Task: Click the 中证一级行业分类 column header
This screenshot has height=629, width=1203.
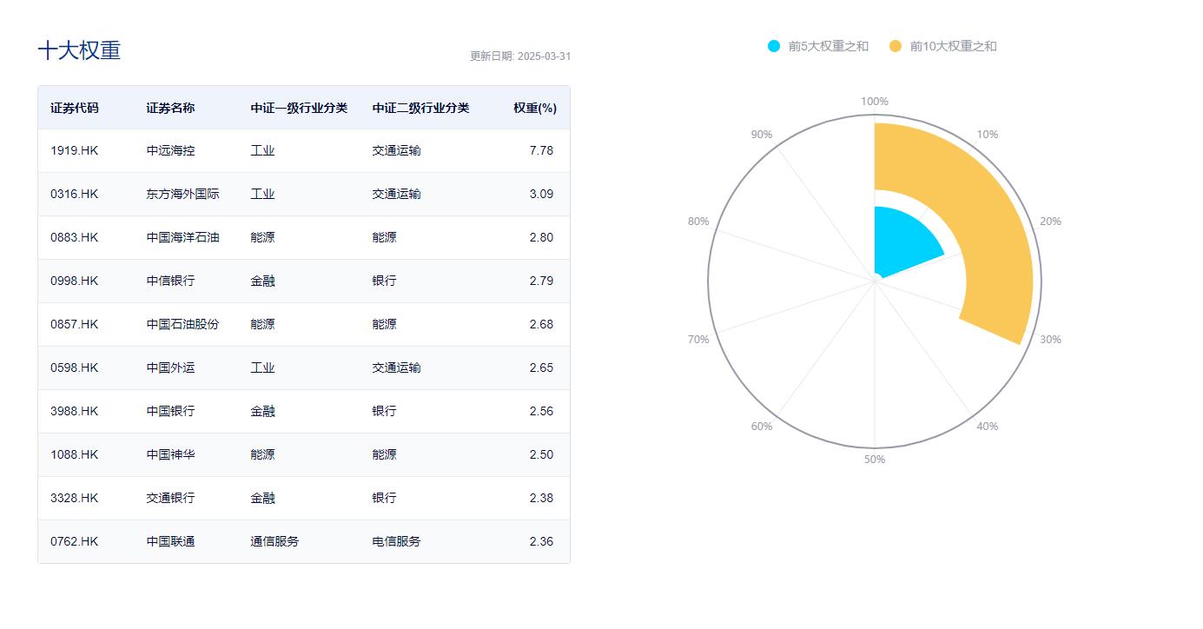Action: click(x=299, y=108)
